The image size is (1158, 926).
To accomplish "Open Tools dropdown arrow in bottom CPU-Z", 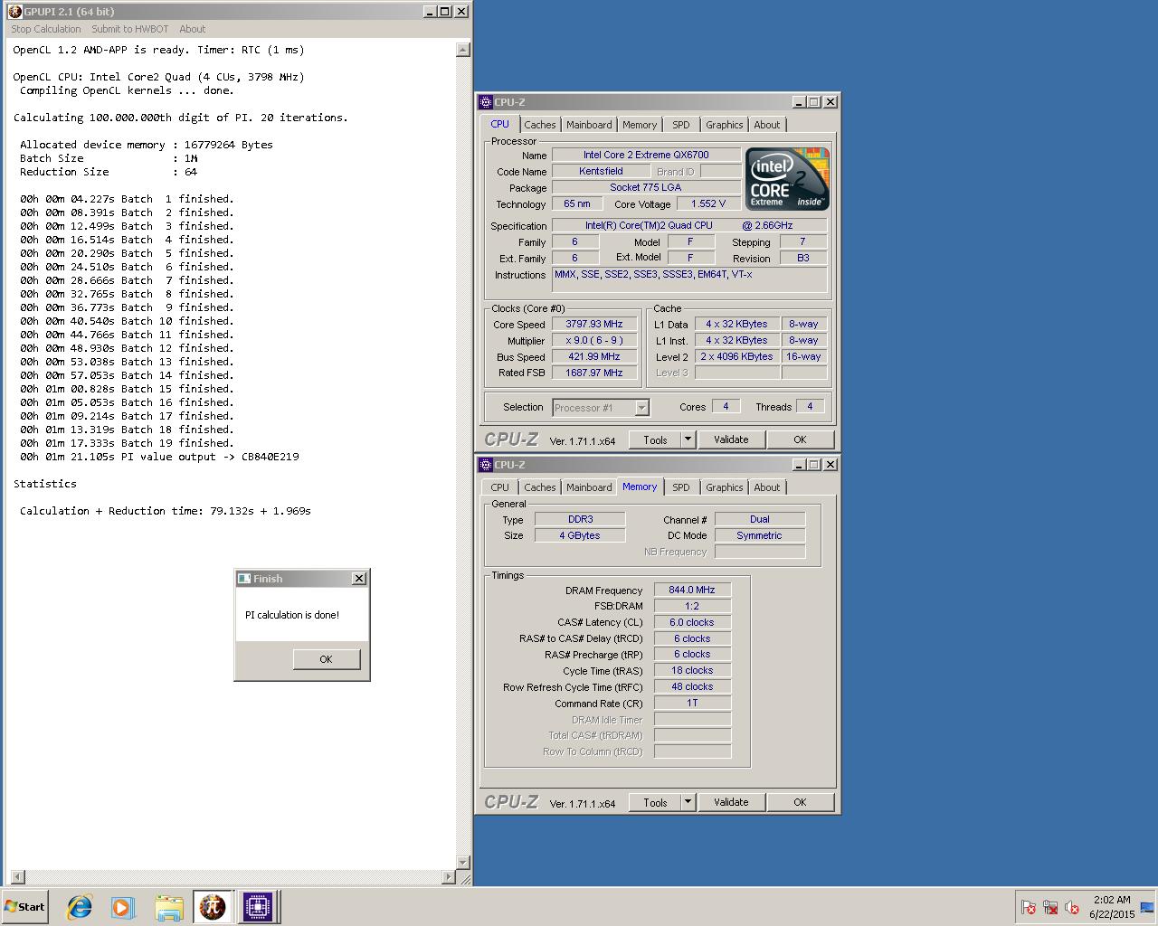I will click(688, 802).
